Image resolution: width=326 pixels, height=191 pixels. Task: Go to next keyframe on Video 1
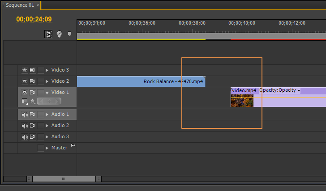(x=57, y=101)
